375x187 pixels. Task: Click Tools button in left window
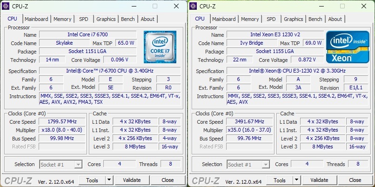pos(92,180)
